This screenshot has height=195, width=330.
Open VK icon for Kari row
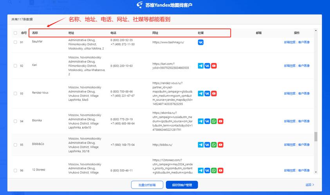[x=207, y=66]
